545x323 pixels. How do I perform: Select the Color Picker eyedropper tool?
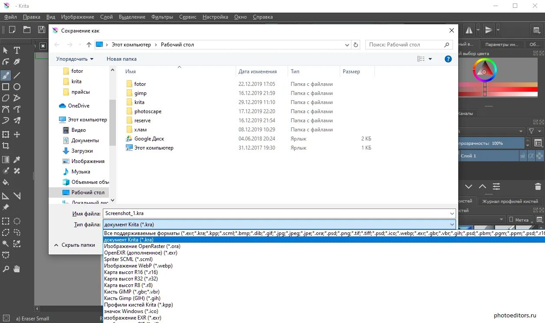17,160
